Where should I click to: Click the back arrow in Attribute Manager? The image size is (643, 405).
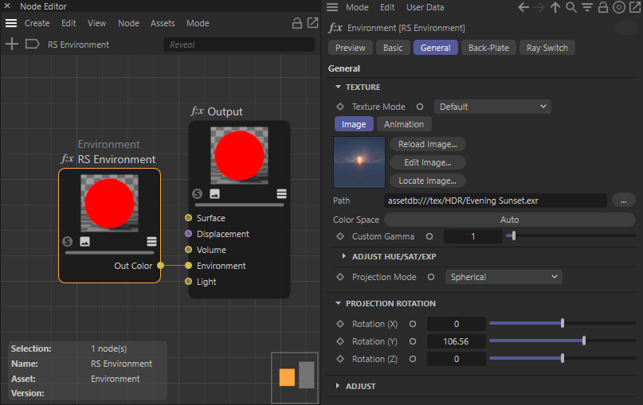click(x=523, y=7)
